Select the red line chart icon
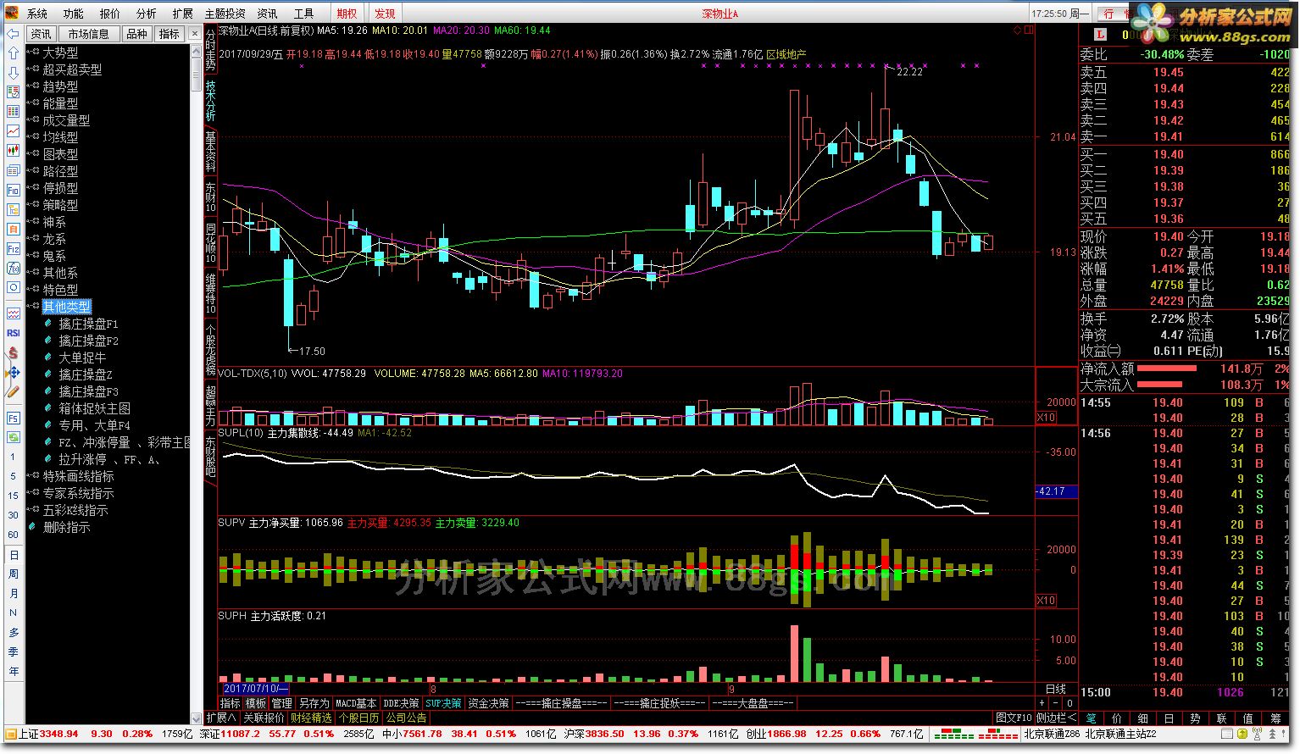The height and width of the screenshot is (754, 1300). 13,131
